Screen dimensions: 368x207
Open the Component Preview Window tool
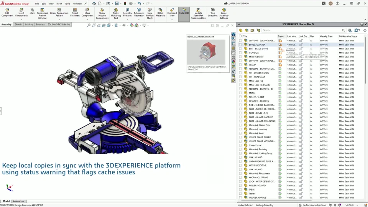click(42, 14)
